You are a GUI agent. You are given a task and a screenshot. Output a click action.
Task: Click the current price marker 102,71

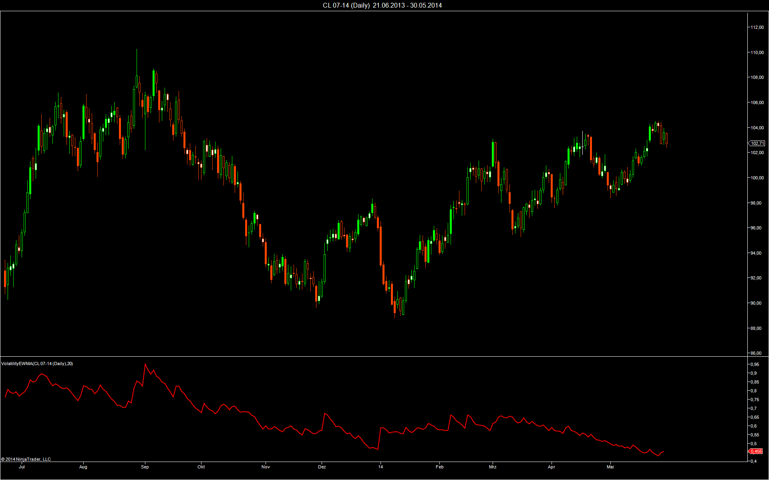757,143
